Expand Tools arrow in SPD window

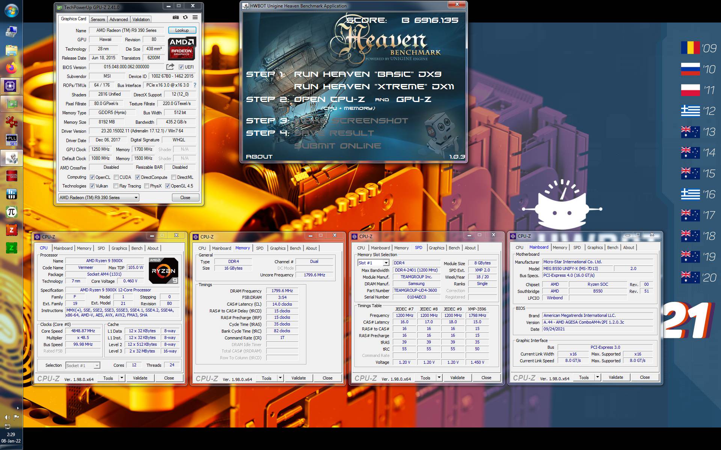(x=439, y=378)
